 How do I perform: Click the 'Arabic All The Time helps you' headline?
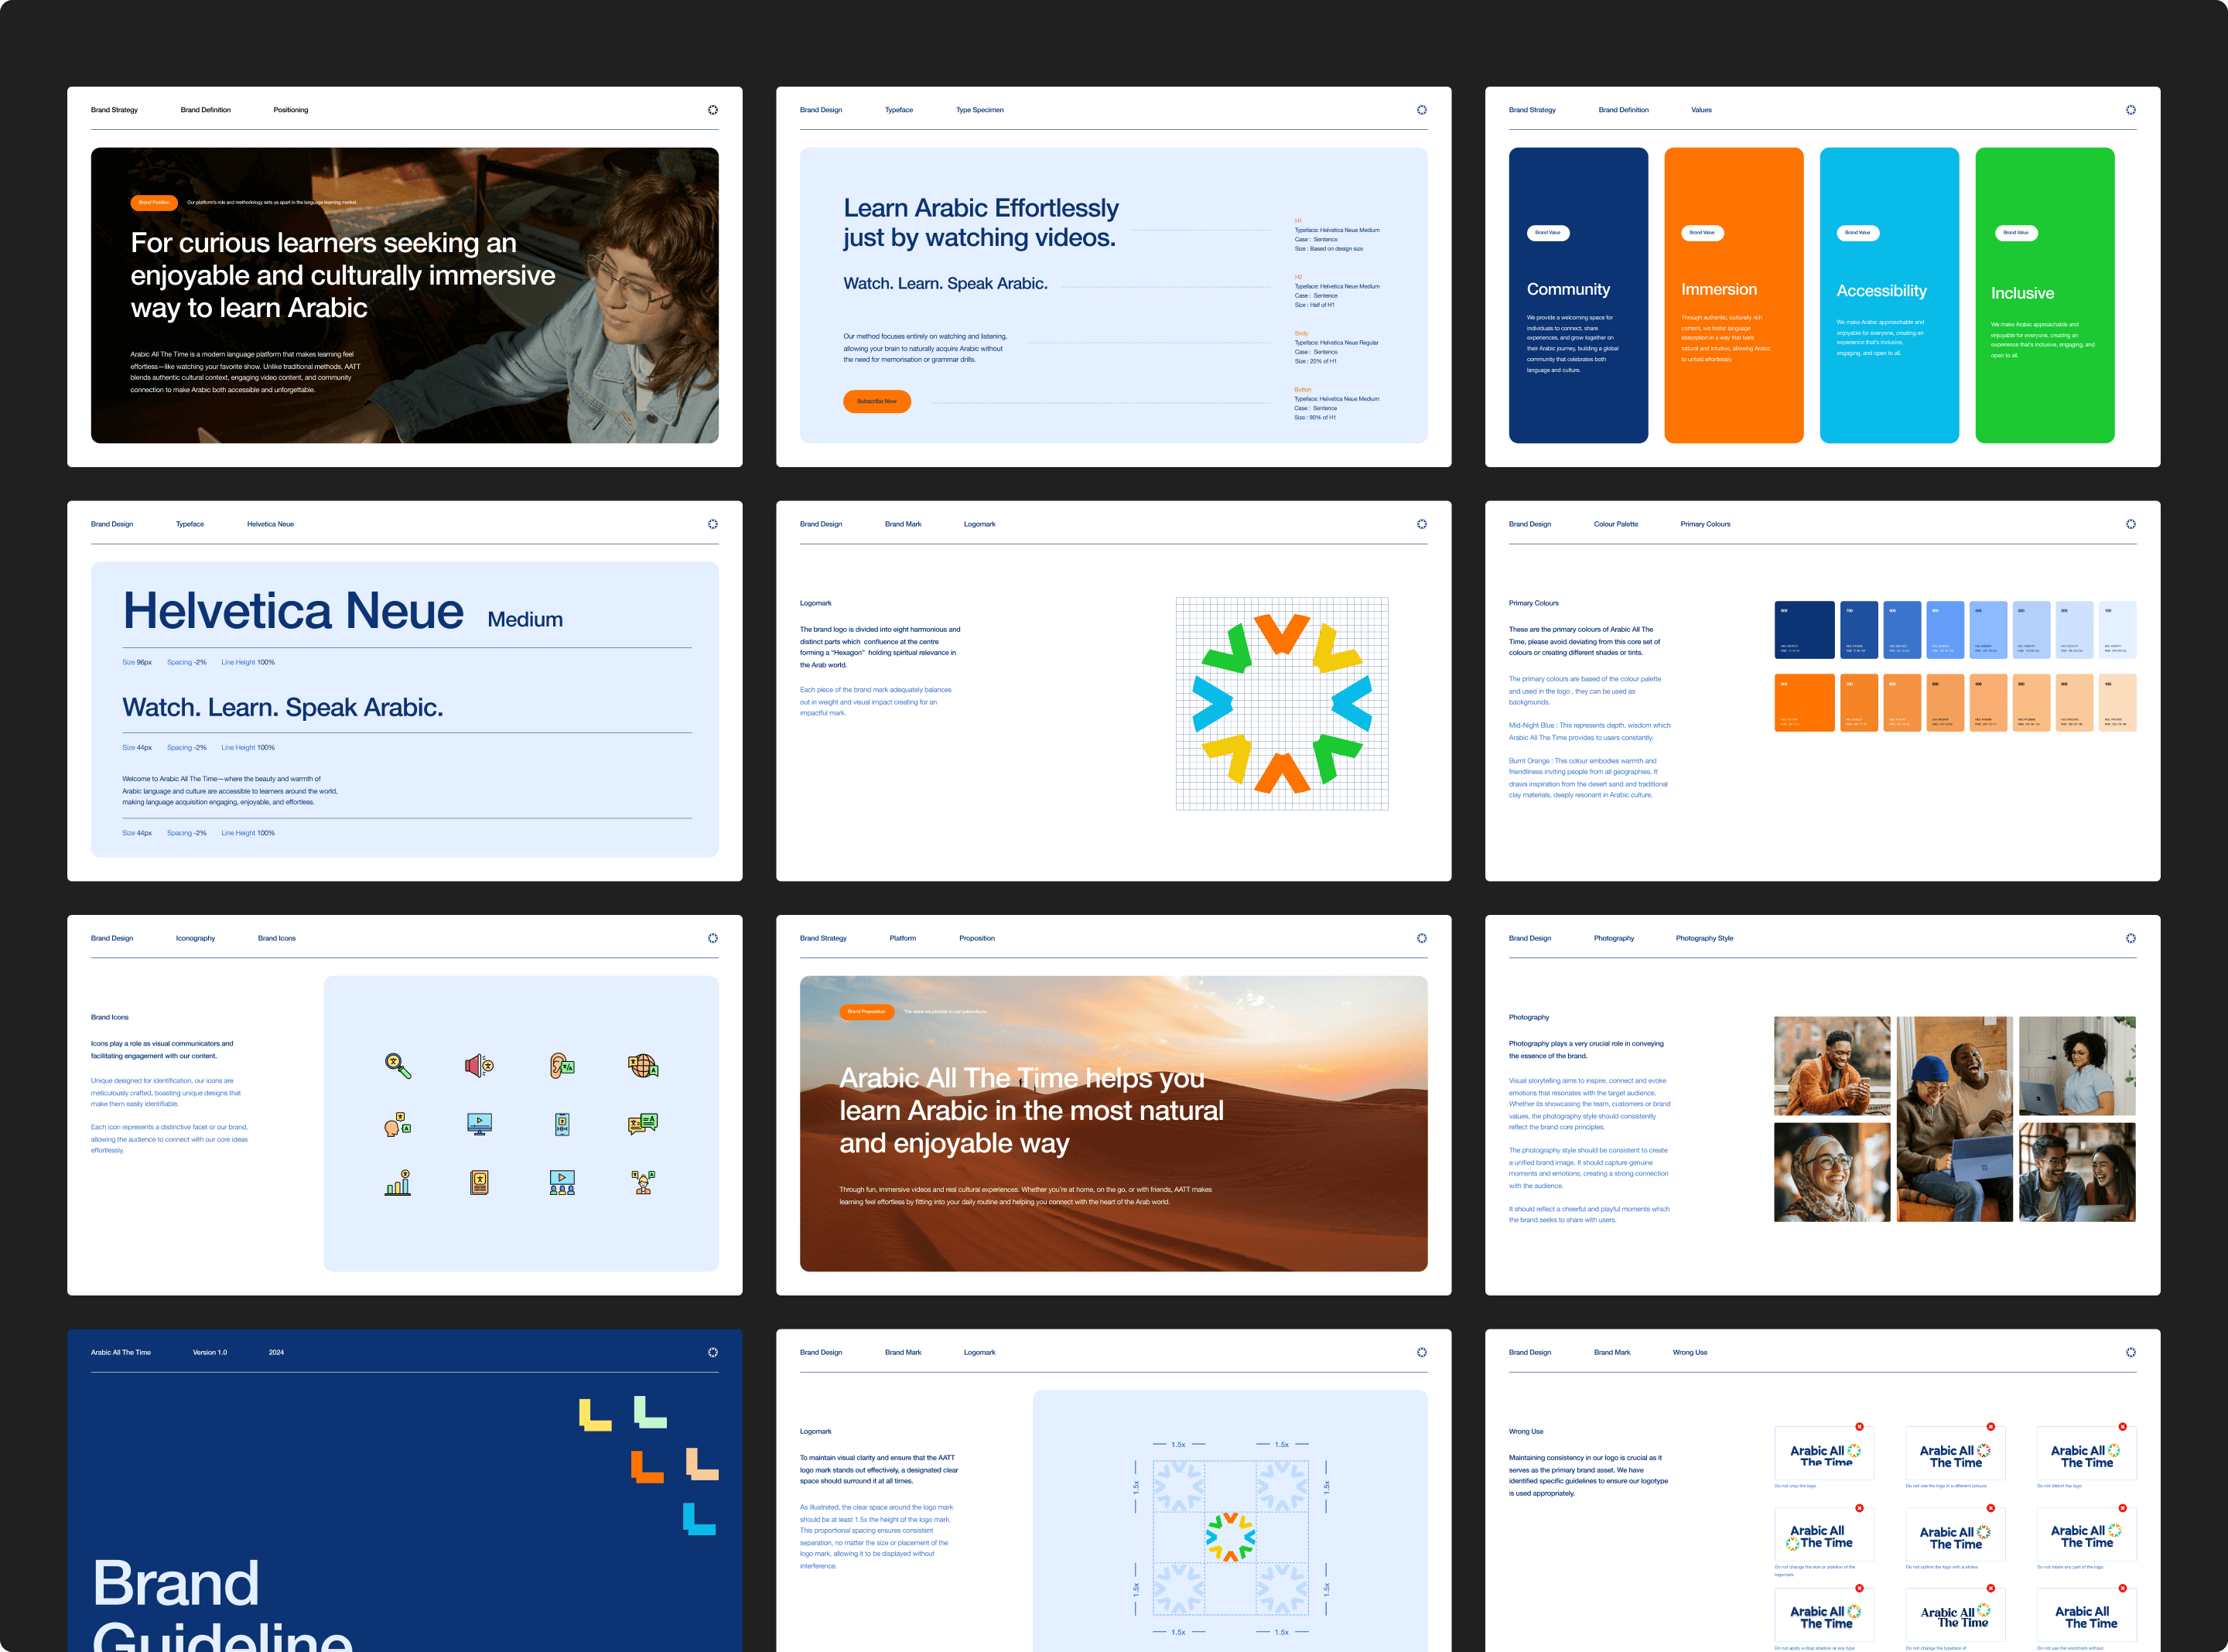click(x=1032, y=1110)
